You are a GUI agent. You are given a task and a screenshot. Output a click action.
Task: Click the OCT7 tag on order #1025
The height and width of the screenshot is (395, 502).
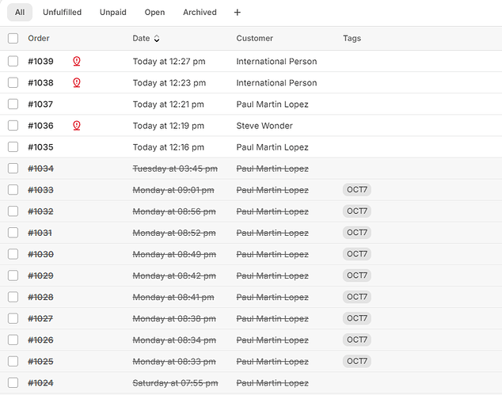point(357,361)
